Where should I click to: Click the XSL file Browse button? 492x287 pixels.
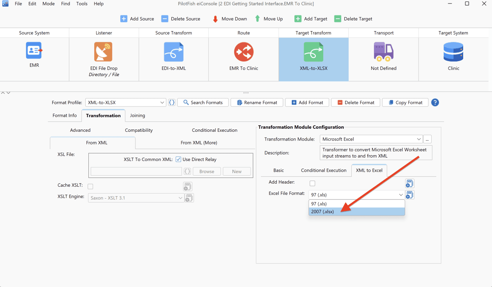point(207,171)
